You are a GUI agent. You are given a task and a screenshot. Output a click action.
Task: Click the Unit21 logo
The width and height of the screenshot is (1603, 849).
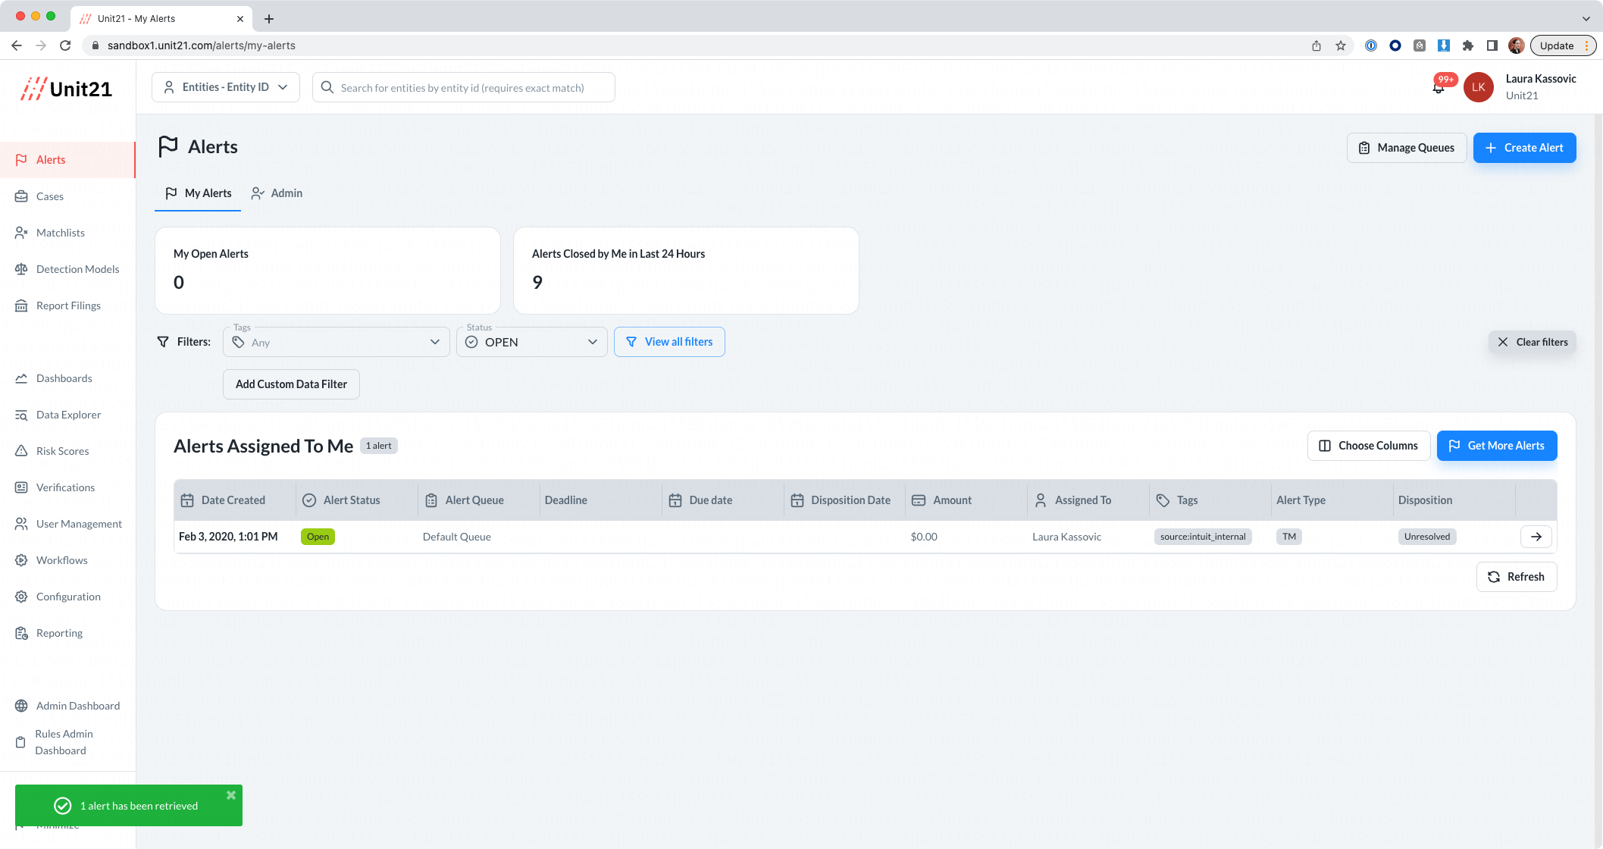pyautogui.click(x=67, y=89)
